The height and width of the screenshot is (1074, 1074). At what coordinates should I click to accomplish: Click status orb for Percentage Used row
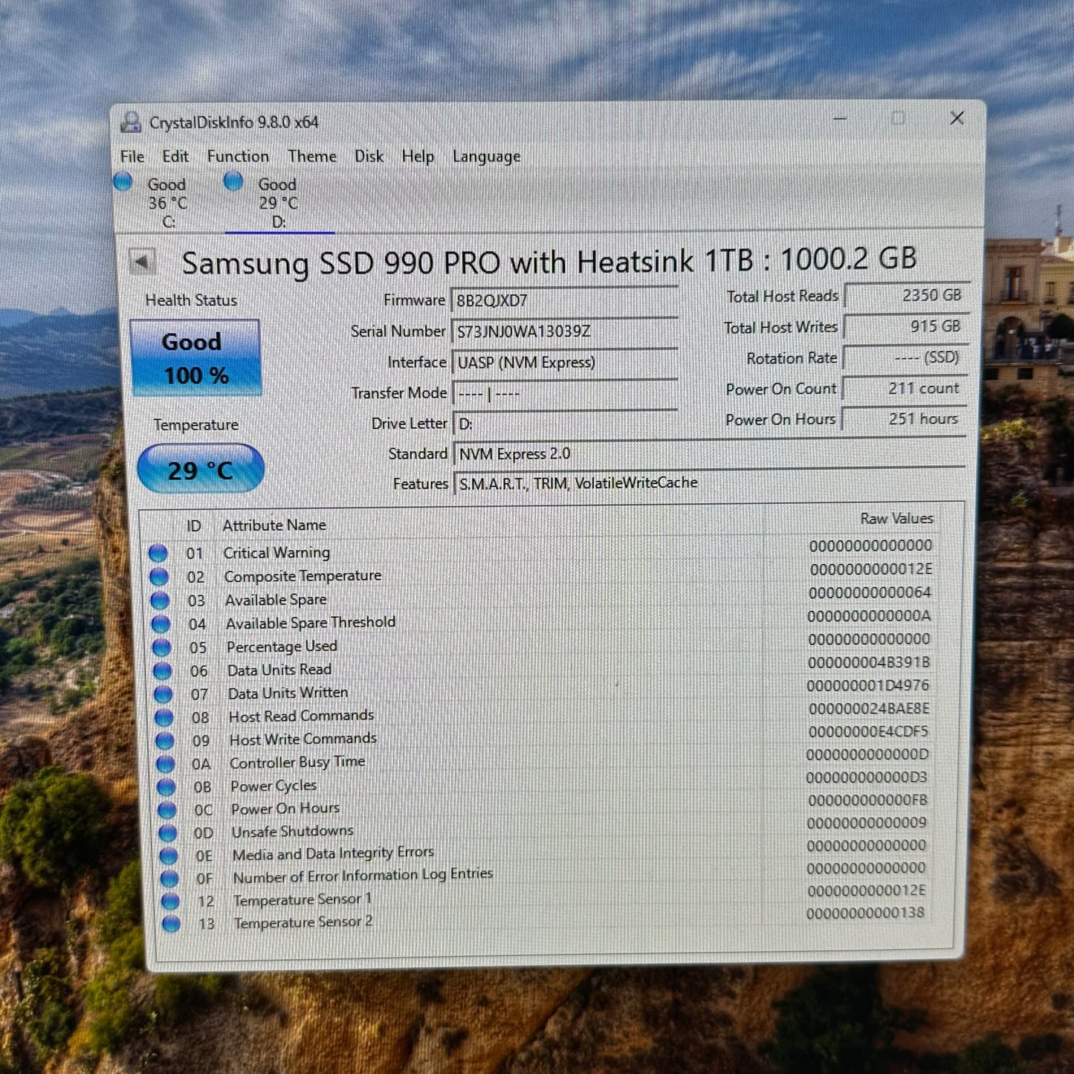coord(162,648)
